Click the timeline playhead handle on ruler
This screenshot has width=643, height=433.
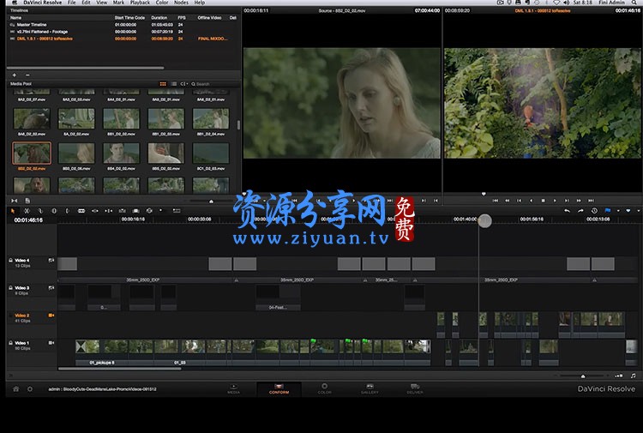[x=484, y=220]
